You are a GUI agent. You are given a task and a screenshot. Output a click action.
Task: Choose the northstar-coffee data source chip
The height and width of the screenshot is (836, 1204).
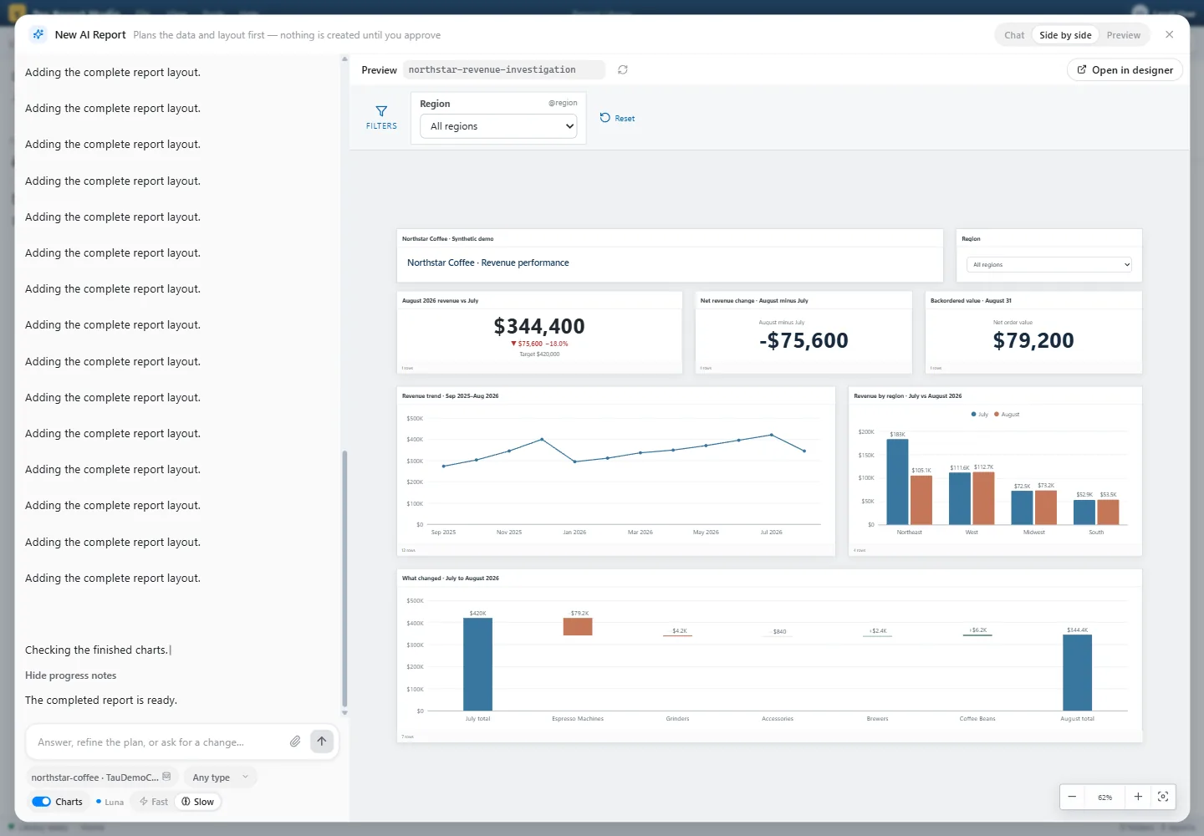101,777
